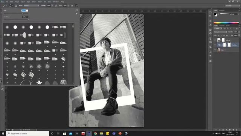Screen dimensions: 241x136
Task: Open the layer Opacity dropdown arrow
Action: tap(239, 32)
